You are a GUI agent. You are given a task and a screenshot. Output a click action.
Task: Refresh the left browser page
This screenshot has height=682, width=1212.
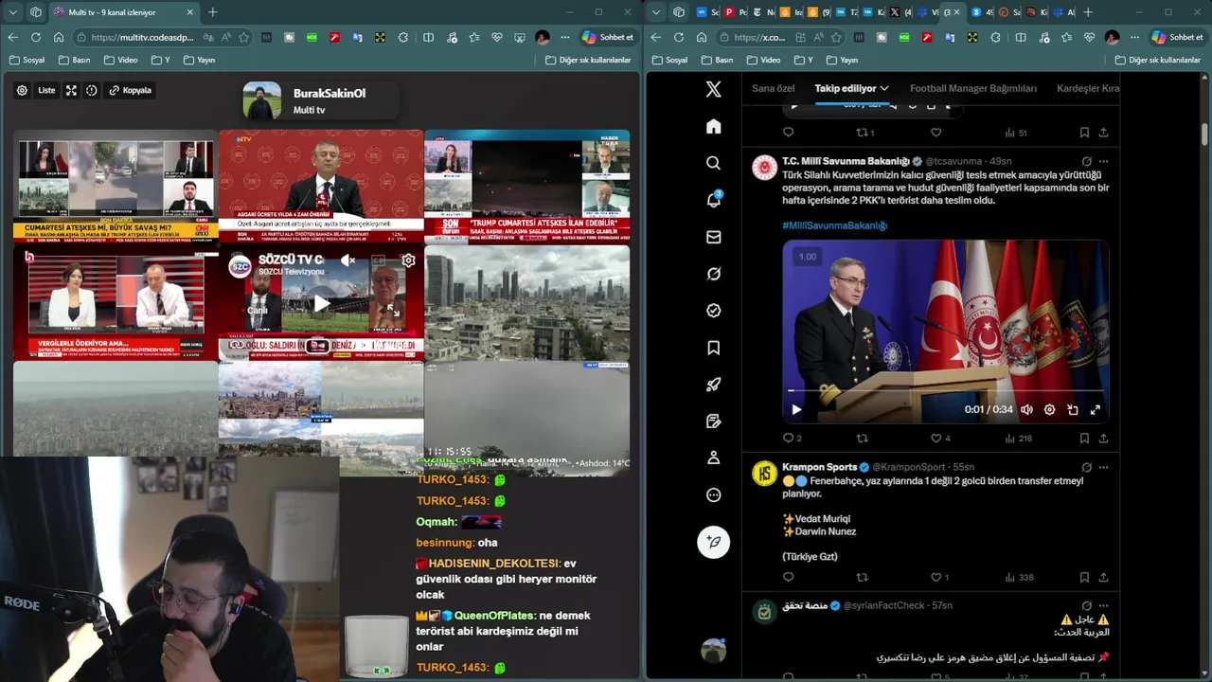tap(35, 37)
